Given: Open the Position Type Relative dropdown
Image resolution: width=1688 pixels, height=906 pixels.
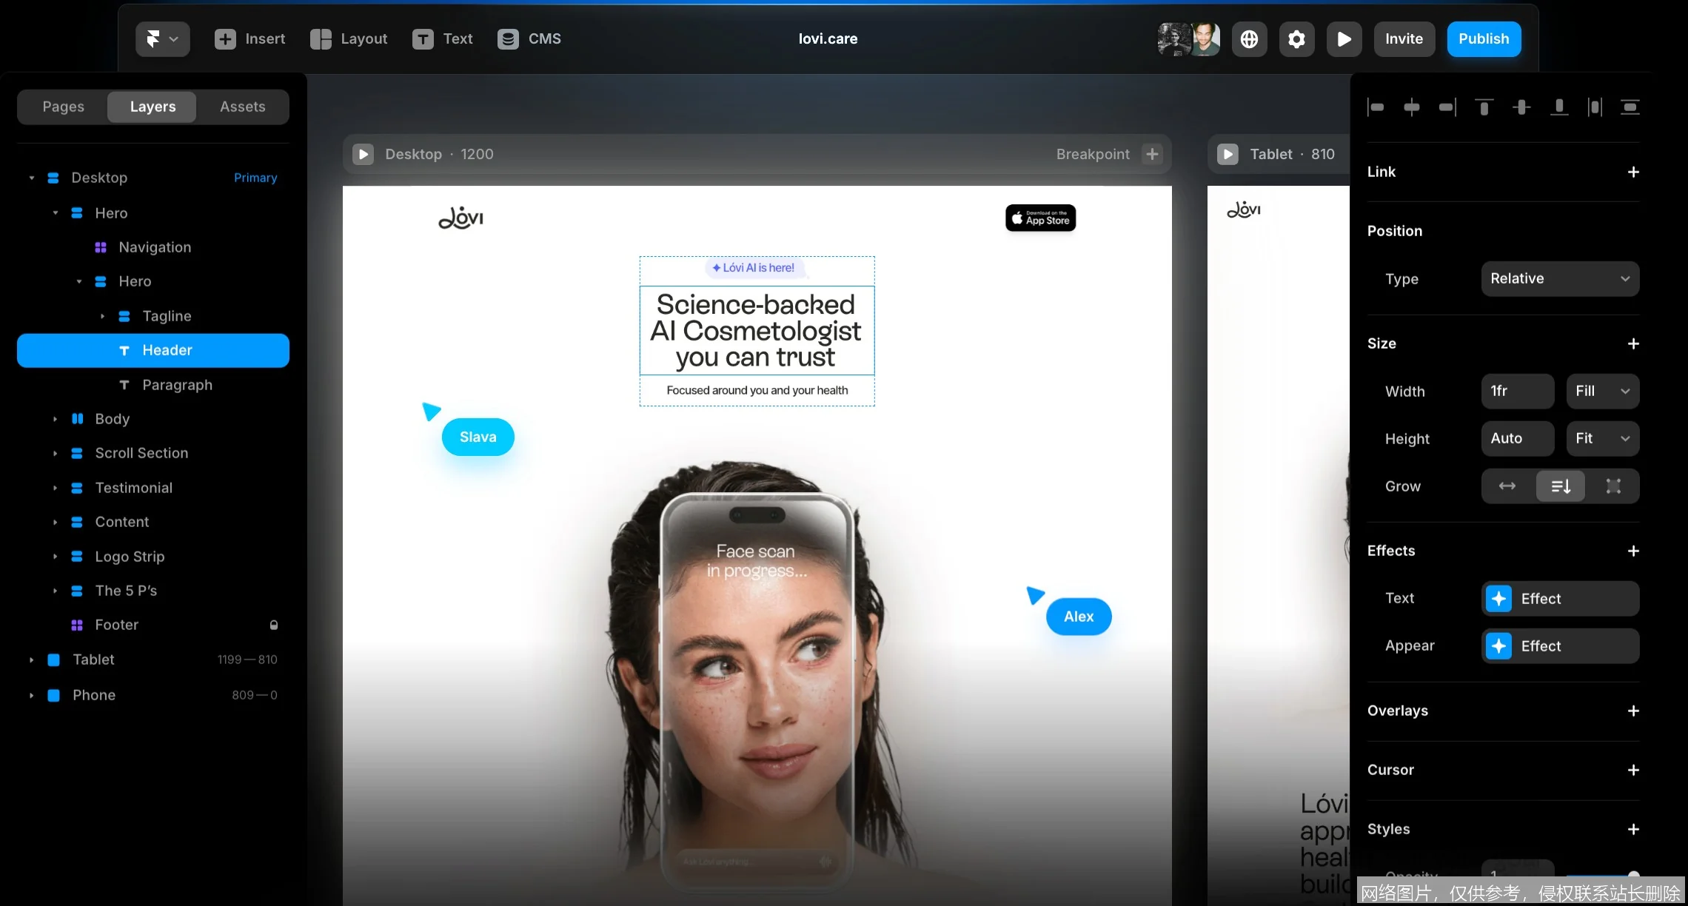Looking at the screenshot, I should point(1560,279).
